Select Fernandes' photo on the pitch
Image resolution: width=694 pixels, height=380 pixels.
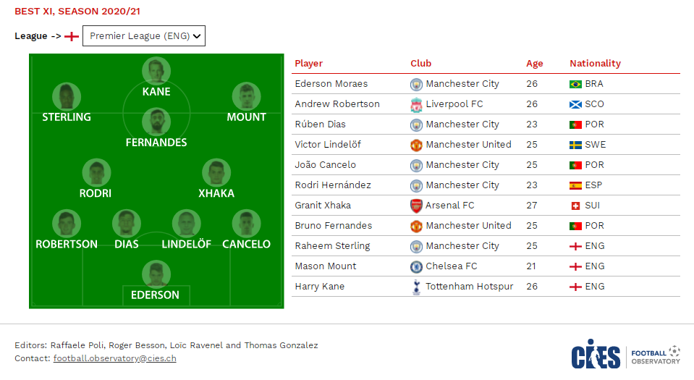tap(156, 122)
